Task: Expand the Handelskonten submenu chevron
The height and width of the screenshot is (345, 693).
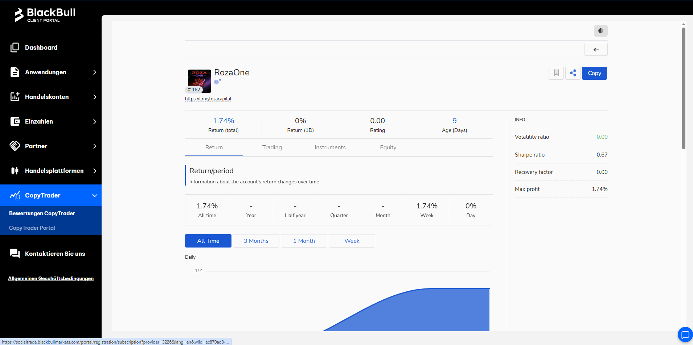Action: point(95,97)
